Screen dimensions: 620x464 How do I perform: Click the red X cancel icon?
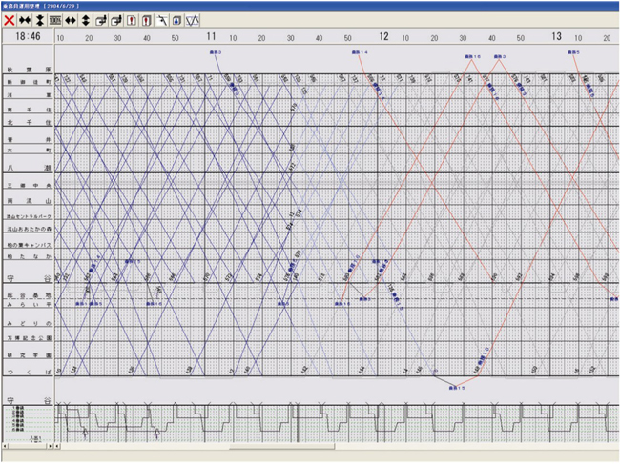(x=10, y=21)
